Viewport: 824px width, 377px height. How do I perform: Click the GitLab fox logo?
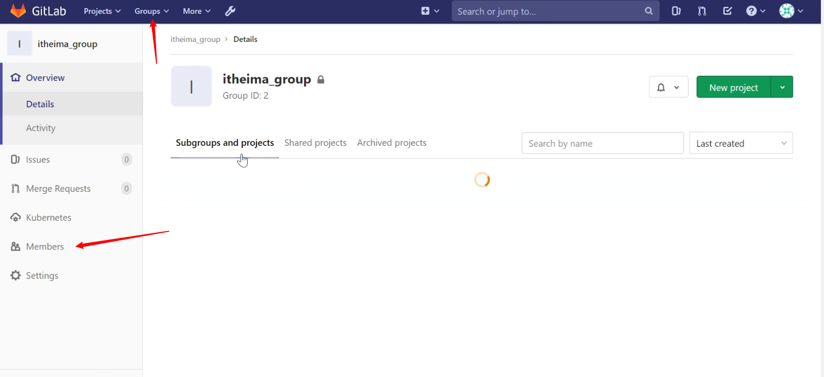(18, 11)
